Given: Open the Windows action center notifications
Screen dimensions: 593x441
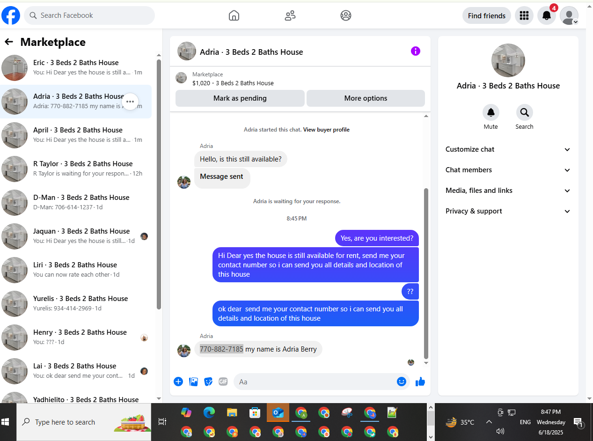Looking at the screenshot, I should pos(578,423).
